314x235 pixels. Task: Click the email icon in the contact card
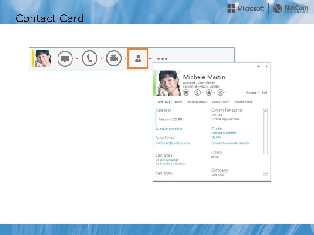coord(220,92)
